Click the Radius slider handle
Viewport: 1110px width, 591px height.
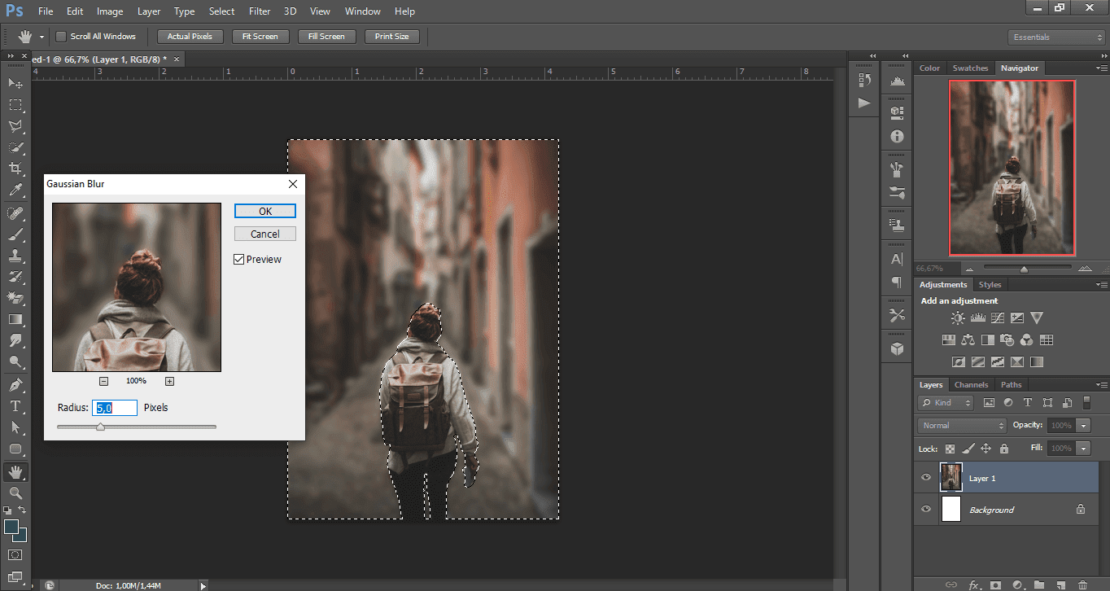[100, 426]
